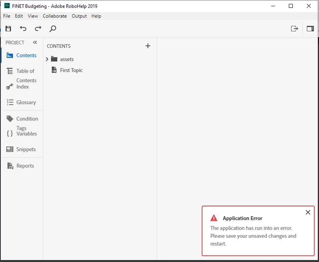Open the View menu
This screenshot has width=319, height=262.
[x=33, y=16]
